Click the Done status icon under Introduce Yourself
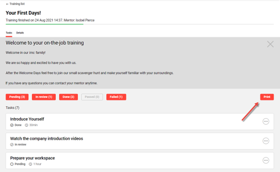280x172 pixels. [x=12, y=125]
